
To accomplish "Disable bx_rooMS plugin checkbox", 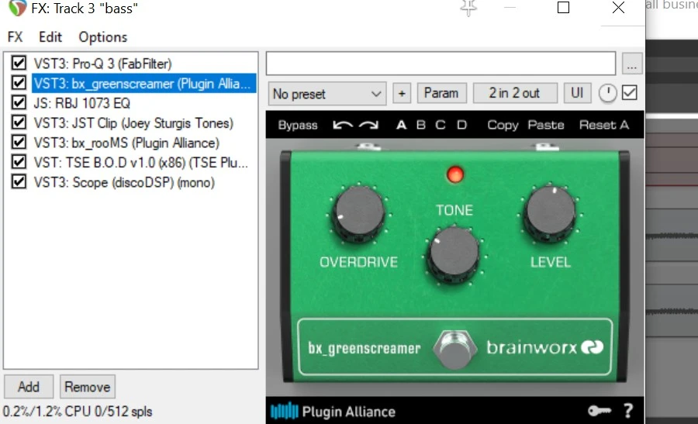I will [x=19, y=142].
